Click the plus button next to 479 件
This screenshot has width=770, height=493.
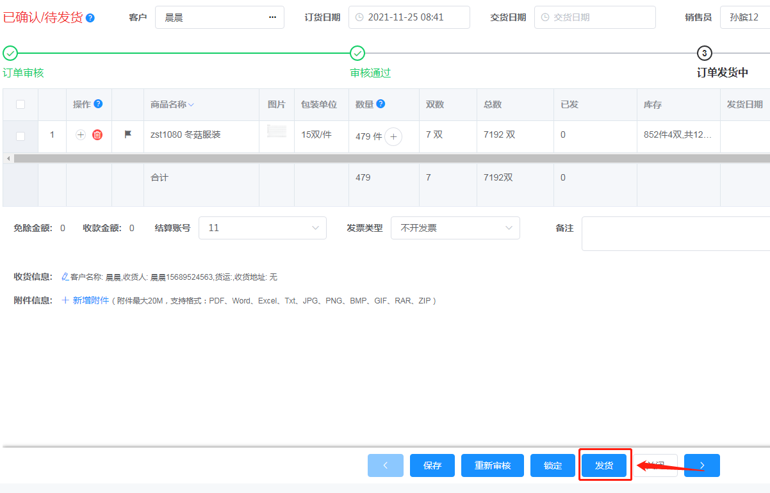393,136
